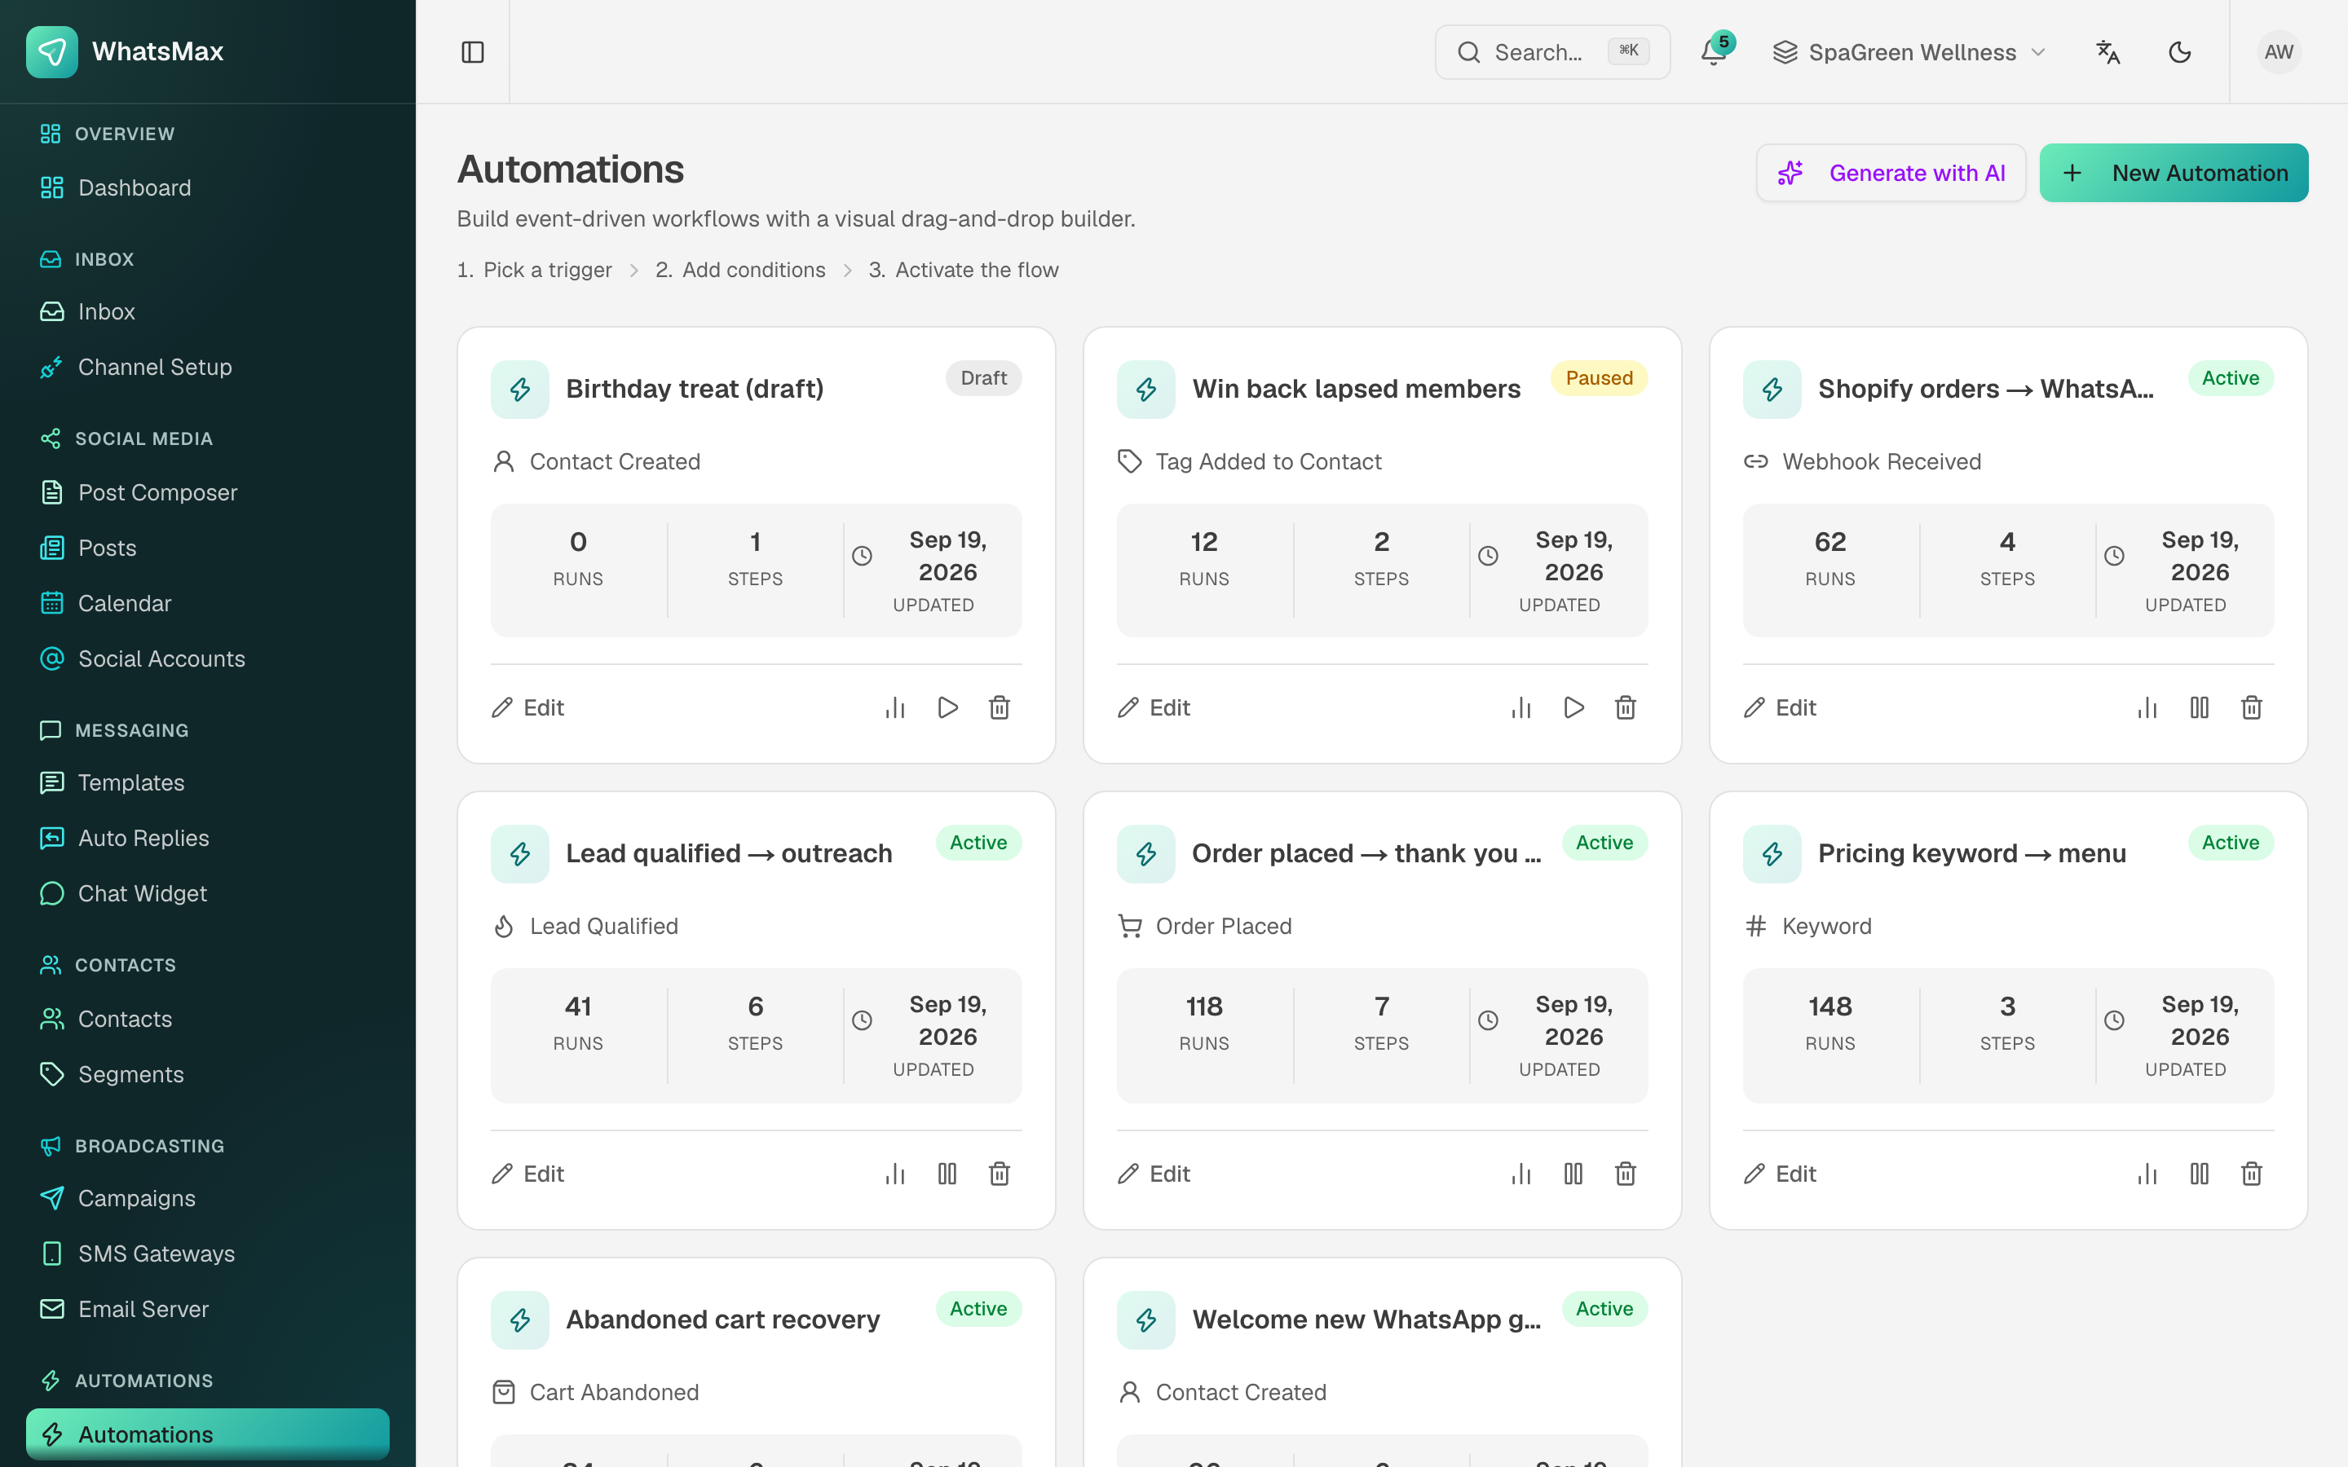
Task: Click the WhatsMax logo
Action: (x=126, y=51)
